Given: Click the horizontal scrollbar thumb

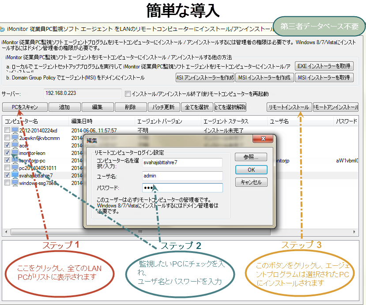Looking at the screenshot, I should click(140, 232).
